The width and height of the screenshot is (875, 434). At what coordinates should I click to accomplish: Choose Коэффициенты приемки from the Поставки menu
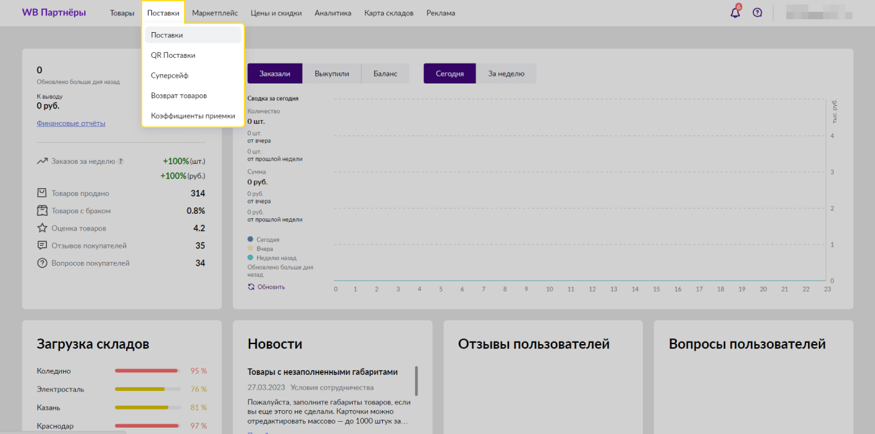pos(192,116)
